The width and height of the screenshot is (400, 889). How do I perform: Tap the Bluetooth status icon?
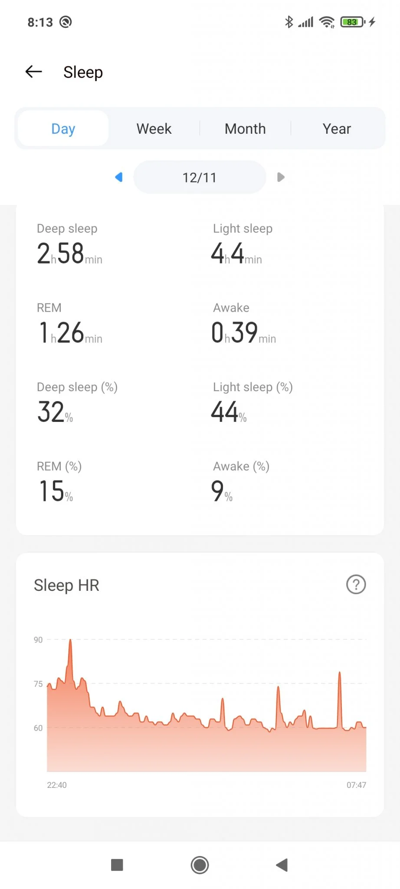[x=289, y=22]
